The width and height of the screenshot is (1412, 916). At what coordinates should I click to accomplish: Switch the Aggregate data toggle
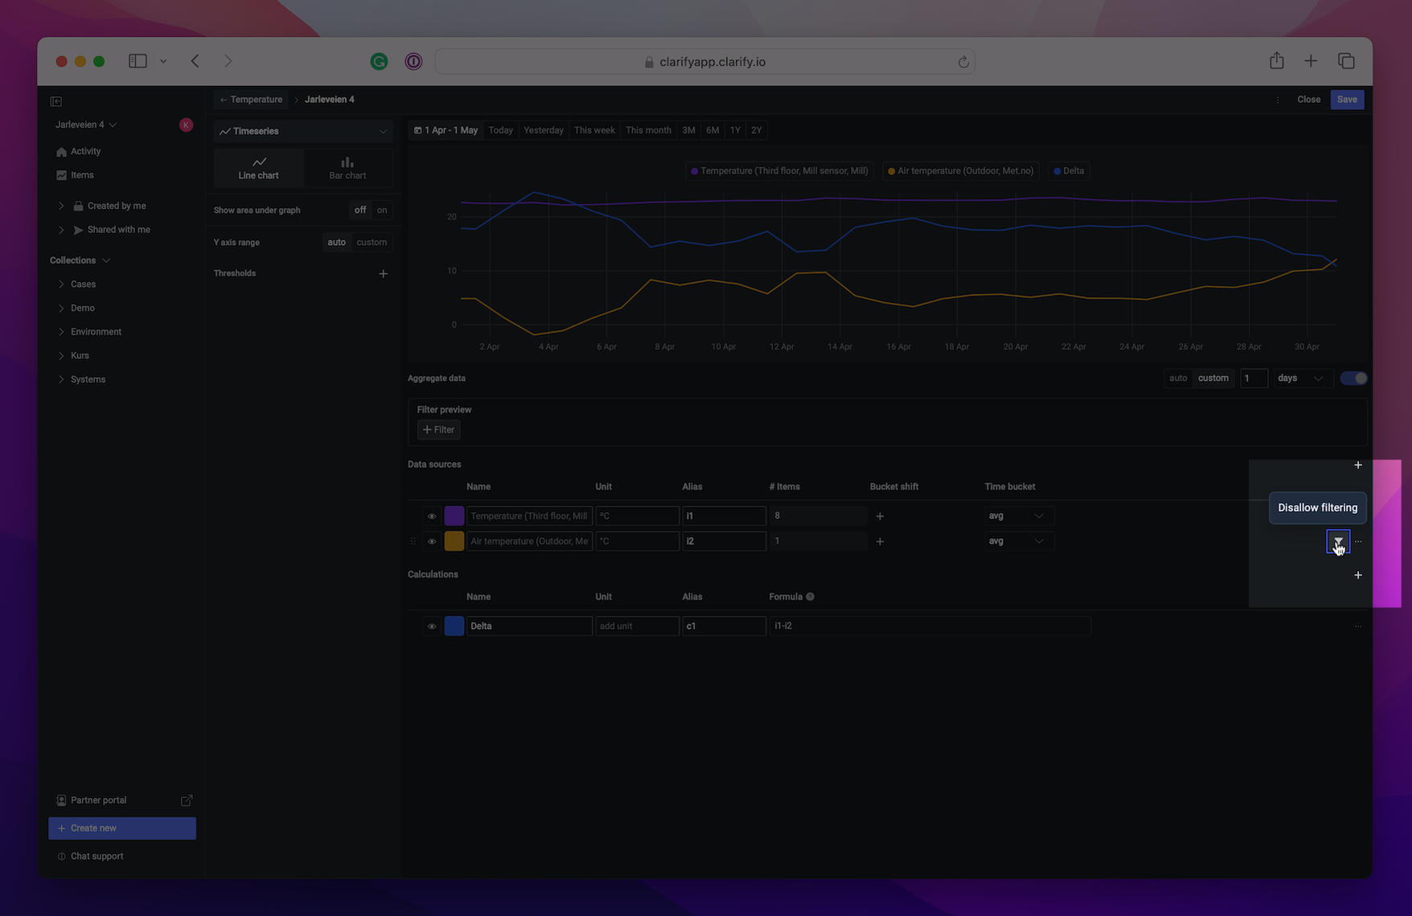pos(1354,378)
